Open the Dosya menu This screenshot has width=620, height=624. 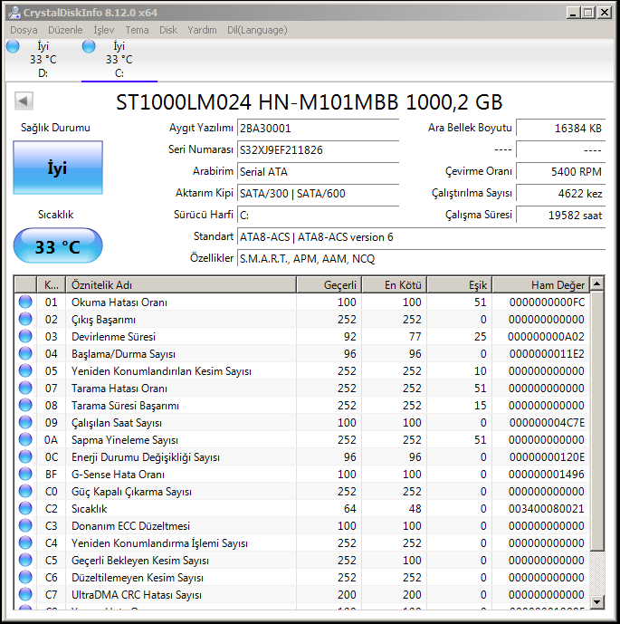(24, 30)
